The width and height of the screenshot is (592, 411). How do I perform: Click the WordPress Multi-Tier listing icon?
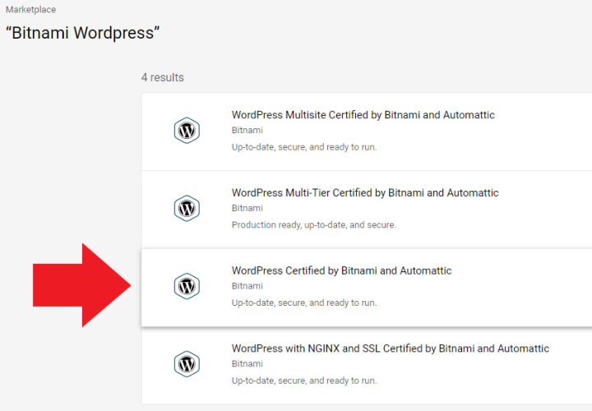click(187, 208)
